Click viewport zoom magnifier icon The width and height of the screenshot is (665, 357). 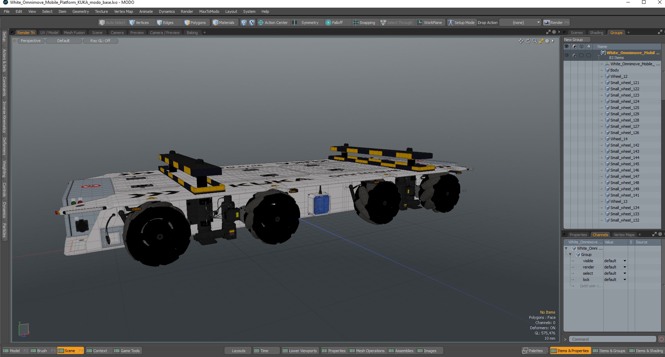(x=535, y=41)
